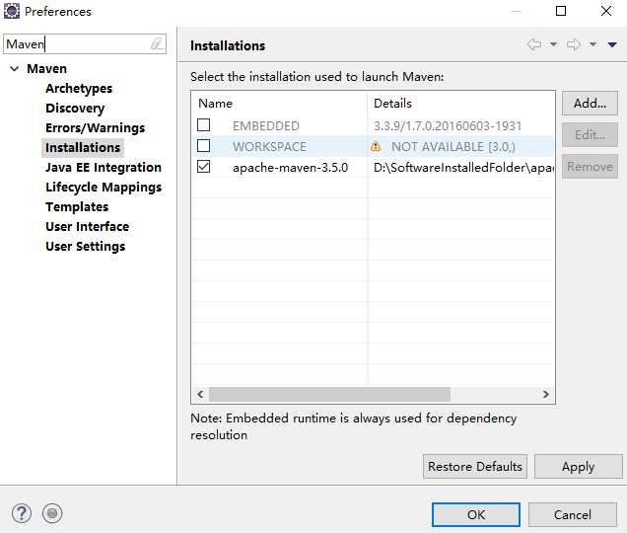The height and width of the screenshot is (533, 627).
Task: Maximize the Preferences window
Action: pos(561,11)
